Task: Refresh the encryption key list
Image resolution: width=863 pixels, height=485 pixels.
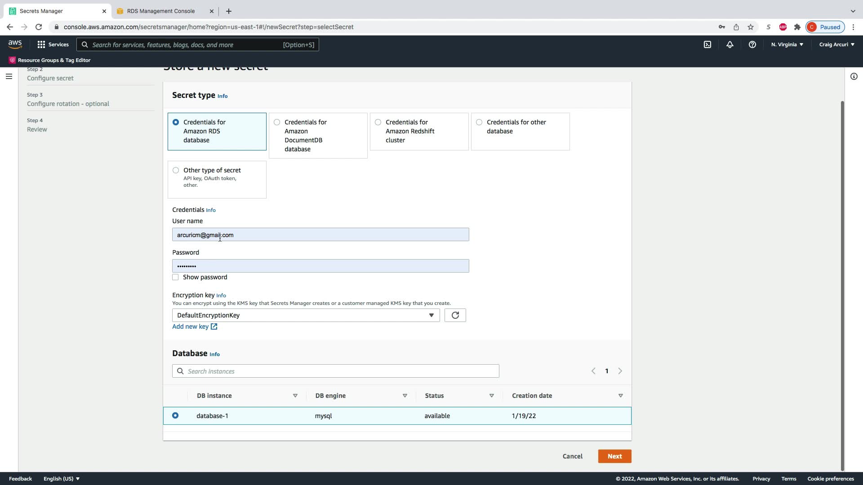Action: pos(455,315)
